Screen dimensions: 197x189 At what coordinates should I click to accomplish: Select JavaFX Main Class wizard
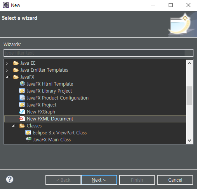tap(52, 140)
